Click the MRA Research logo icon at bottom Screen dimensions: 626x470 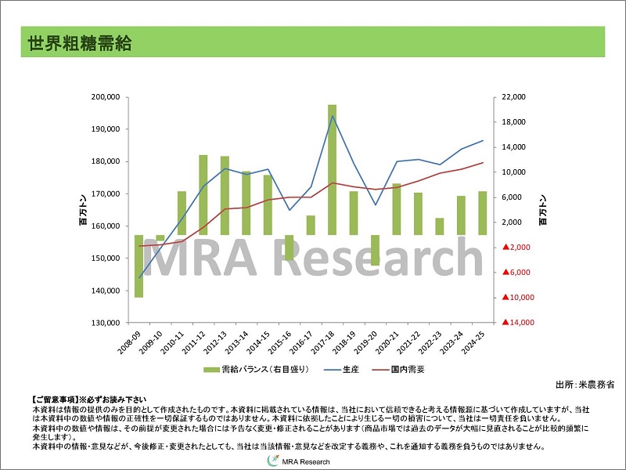point(272,461)
